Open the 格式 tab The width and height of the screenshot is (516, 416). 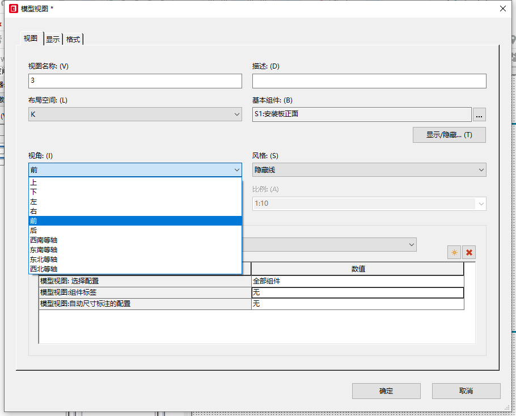coord(73,39)
